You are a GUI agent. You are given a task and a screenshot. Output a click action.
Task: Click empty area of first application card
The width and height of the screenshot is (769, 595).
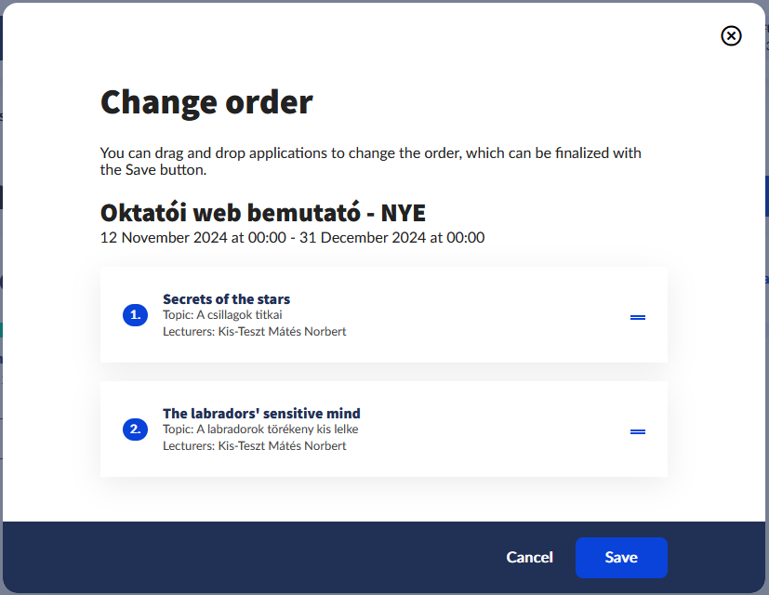pos(484,316)
